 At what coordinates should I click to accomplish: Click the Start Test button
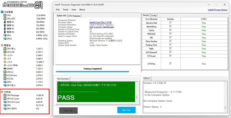coord(126,110)
